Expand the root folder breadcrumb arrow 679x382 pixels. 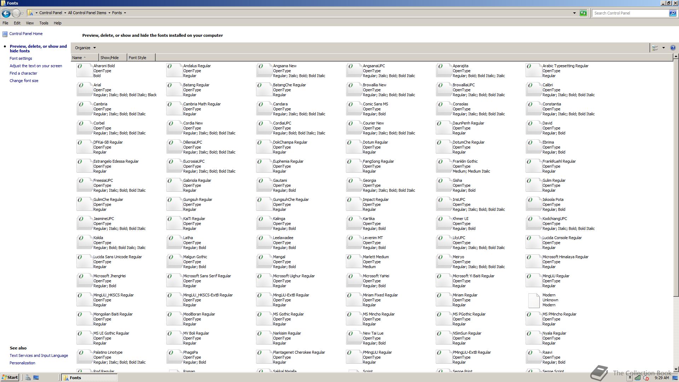click(x=36, y=13)
